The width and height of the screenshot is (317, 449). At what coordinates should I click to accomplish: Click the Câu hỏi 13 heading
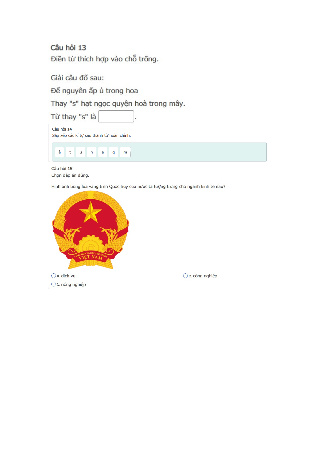(x=68, y=48)
